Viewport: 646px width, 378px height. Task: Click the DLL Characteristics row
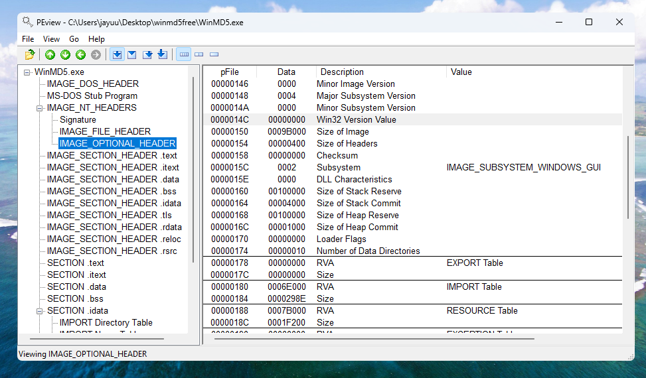click(x=412, y=179)
